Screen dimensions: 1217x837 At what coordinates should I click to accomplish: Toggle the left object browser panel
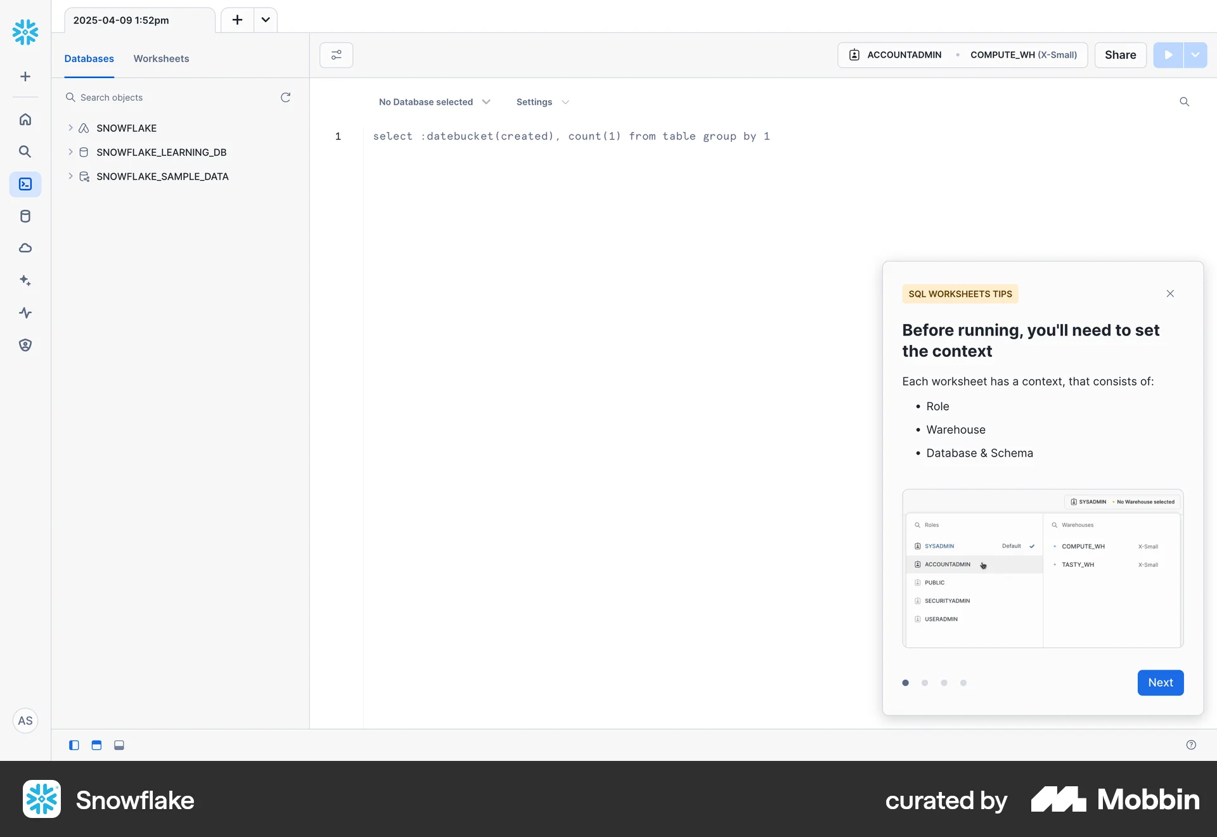pyautogui.click(x=74, y=745)
